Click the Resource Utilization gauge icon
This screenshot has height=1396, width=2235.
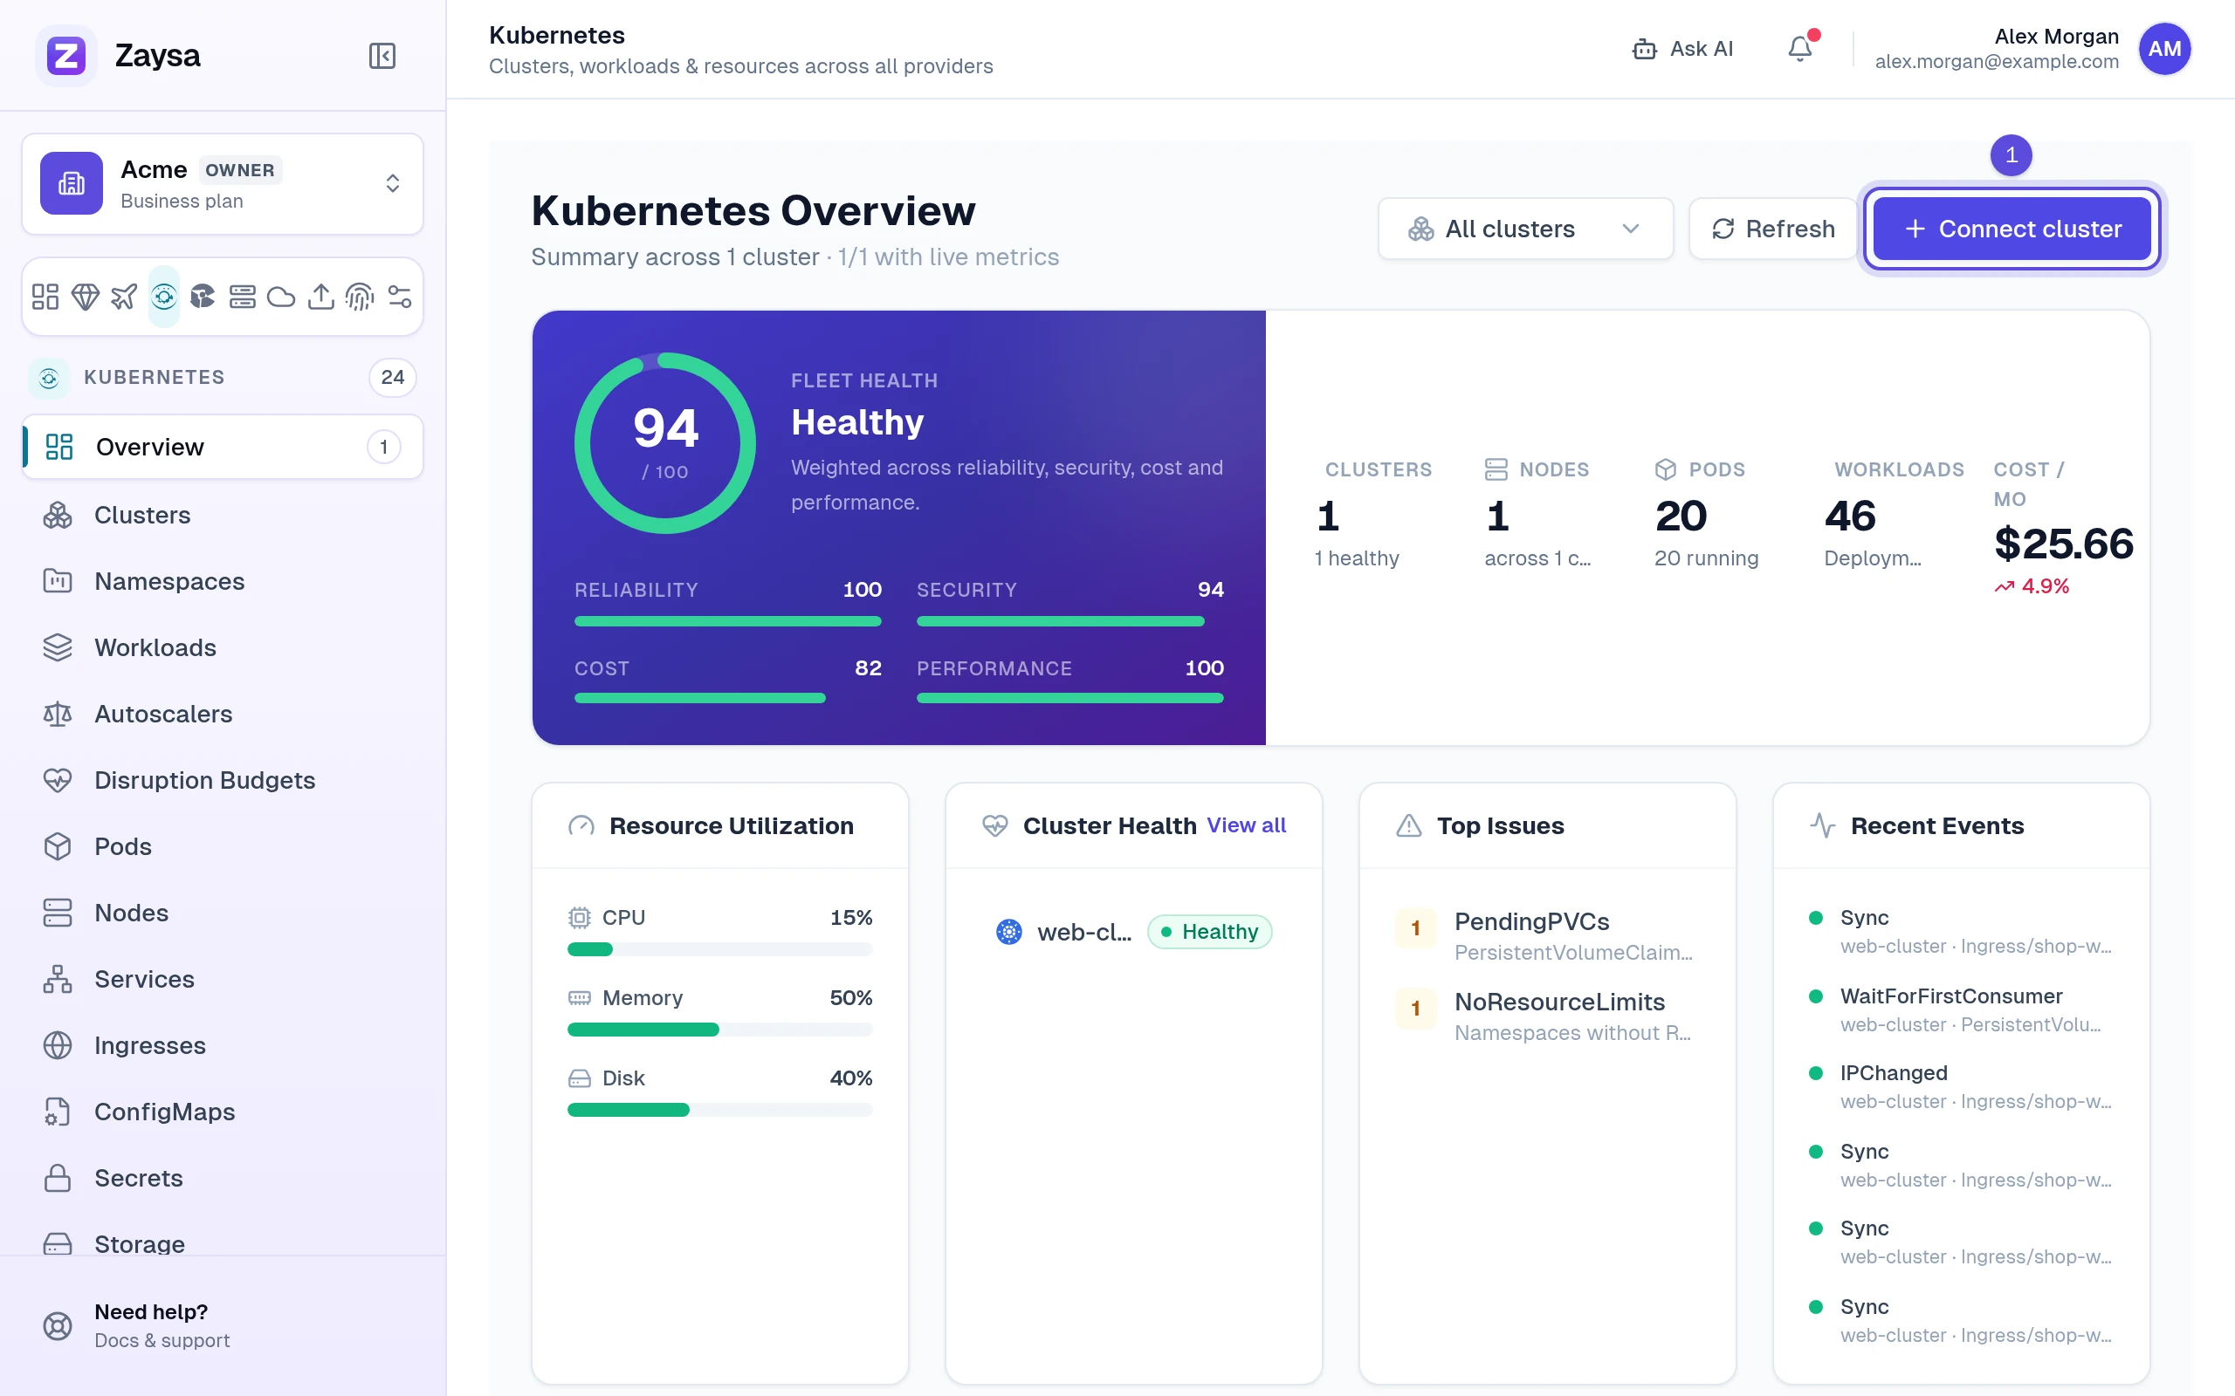click(581, 825)
